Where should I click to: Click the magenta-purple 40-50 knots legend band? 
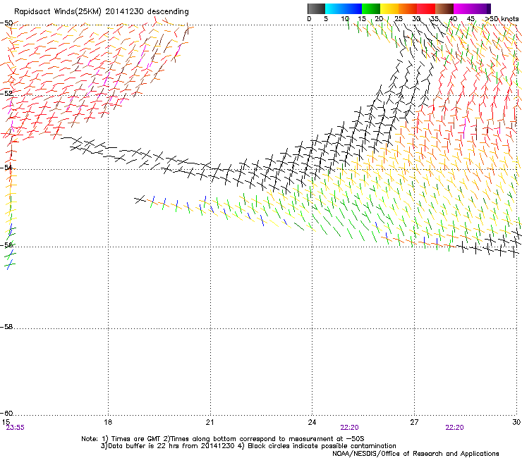[472, 8]
